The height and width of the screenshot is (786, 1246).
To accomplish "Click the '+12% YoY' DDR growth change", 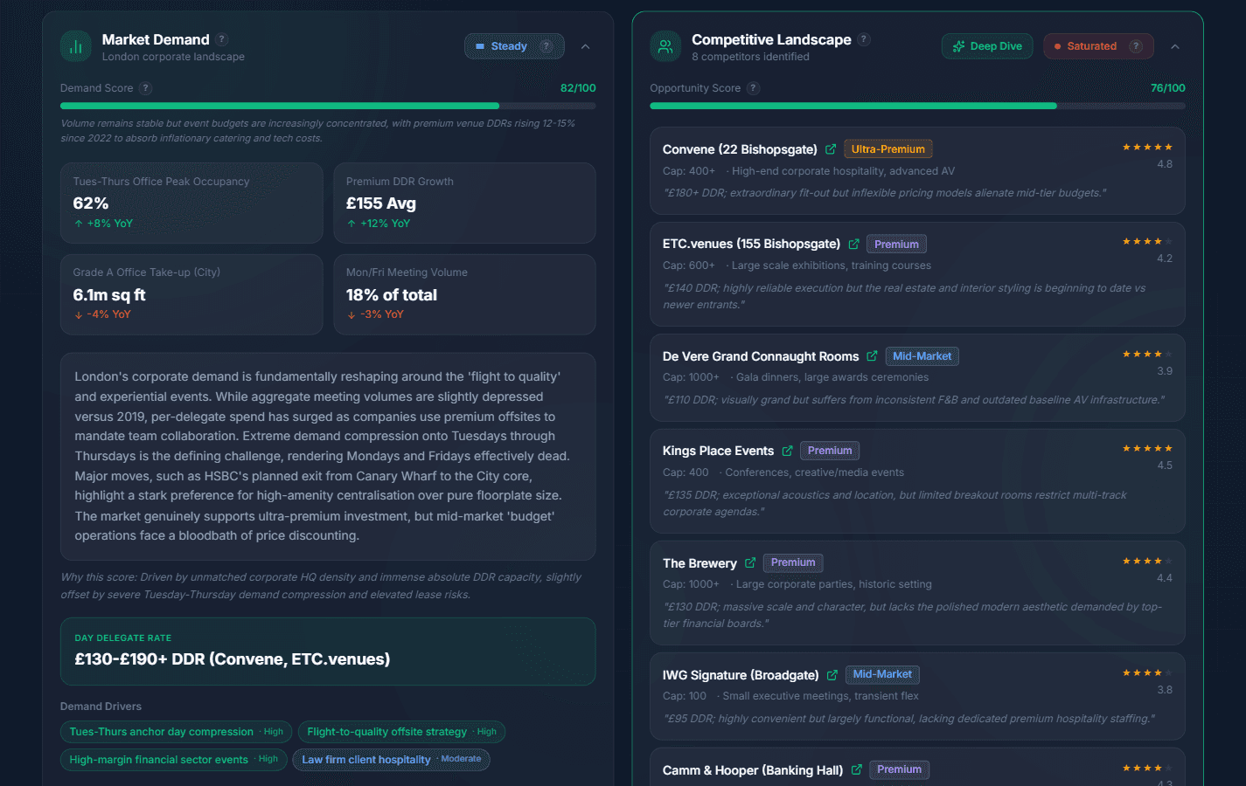I will pos(378,224).
